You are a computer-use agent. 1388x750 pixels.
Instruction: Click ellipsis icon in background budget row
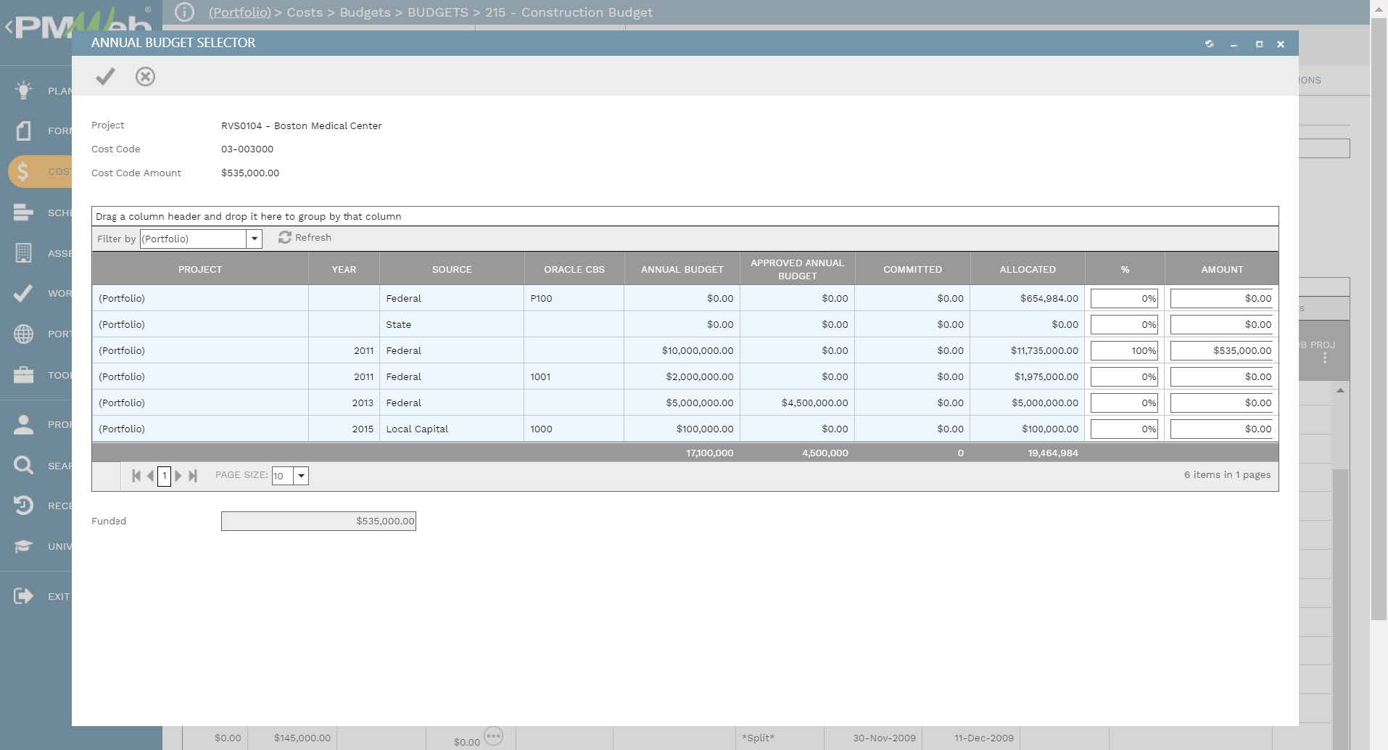point(493,736)
